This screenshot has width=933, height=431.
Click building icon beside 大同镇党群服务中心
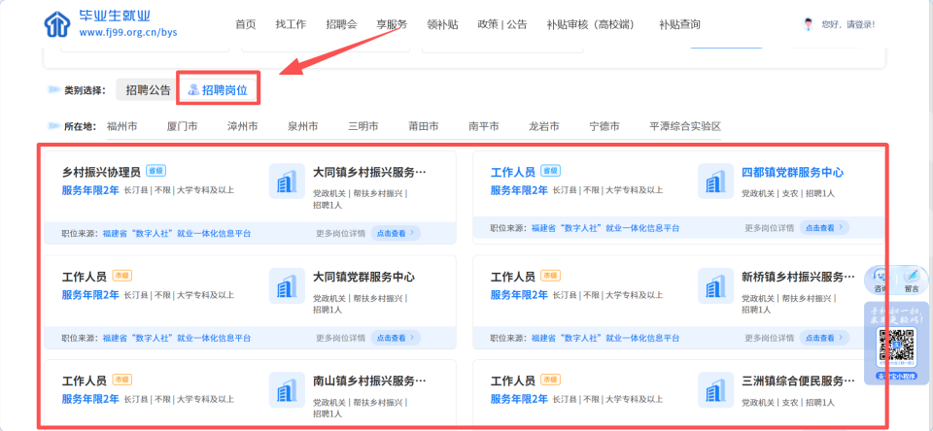pyautogui.click(x=287, y=286)
